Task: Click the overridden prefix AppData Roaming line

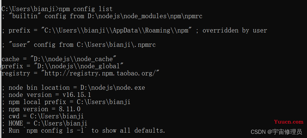Action: tap(134, 30)
